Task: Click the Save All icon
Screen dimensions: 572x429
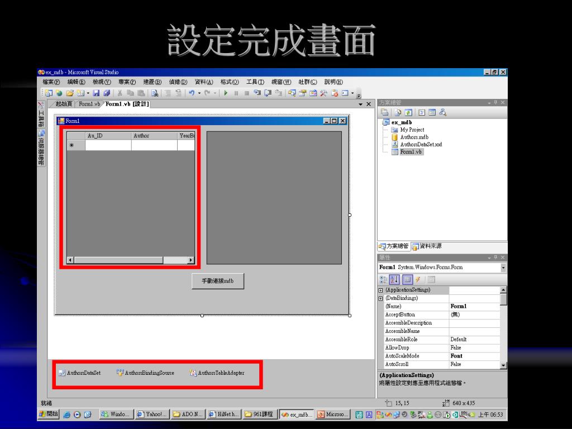Action: point(107,93)
